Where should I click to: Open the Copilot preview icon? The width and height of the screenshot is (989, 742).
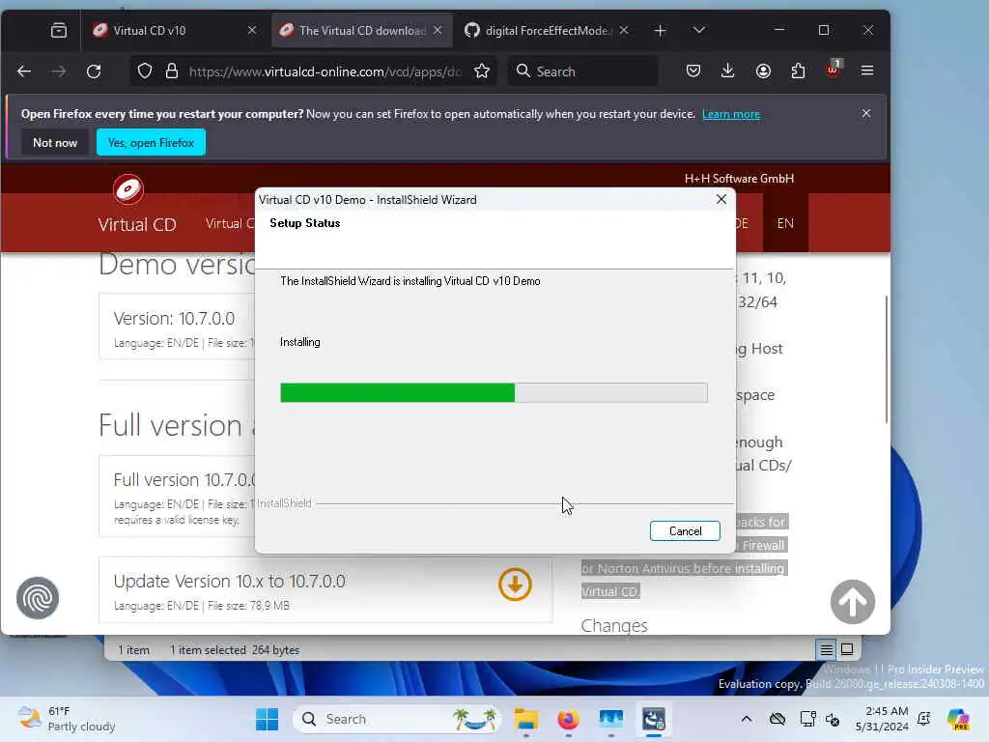958,719
